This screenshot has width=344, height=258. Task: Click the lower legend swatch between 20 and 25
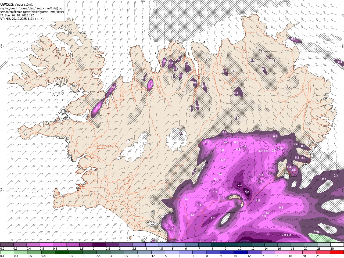tap(309, 252)
